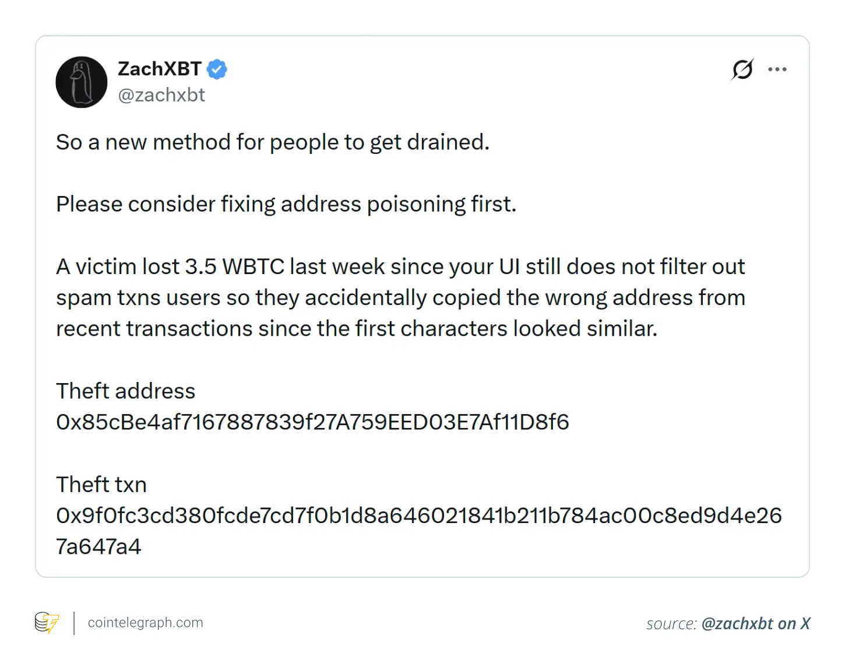Click the Theft address label
845x670 pixels.
tap(125, 391)
